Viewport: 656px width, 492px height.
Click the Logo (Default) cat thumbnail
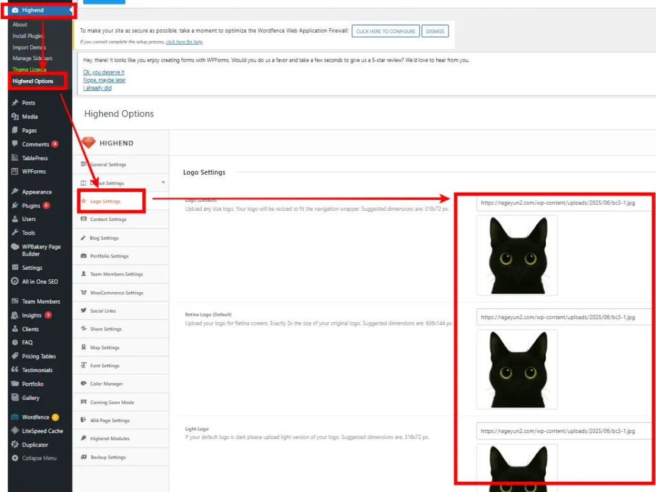pos(517,255)
